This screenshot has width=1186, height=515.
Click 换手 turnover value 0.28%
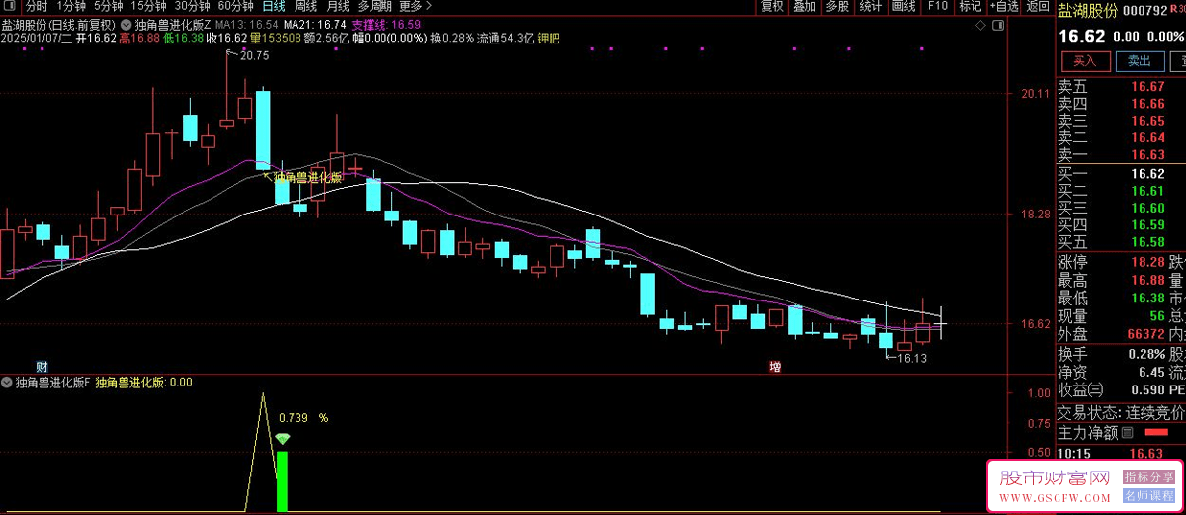coord(1146,354)
